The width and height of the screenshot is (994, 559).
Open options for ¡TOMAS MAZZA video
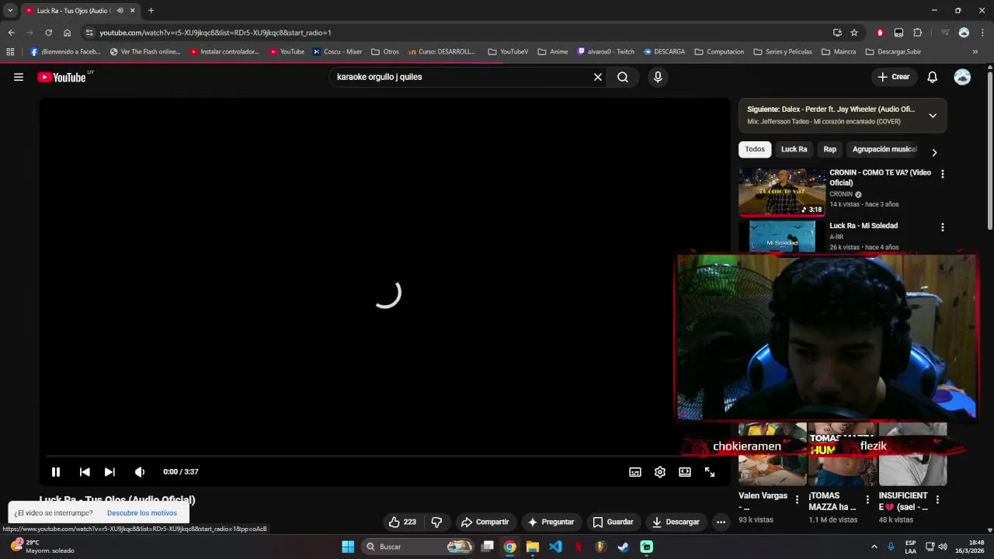(867, 500)
